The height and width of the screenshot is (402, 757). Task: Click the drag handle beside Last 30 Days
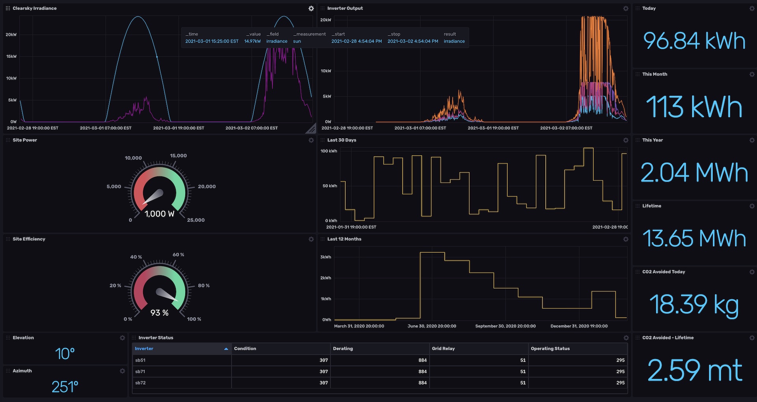tap(323, 140)
